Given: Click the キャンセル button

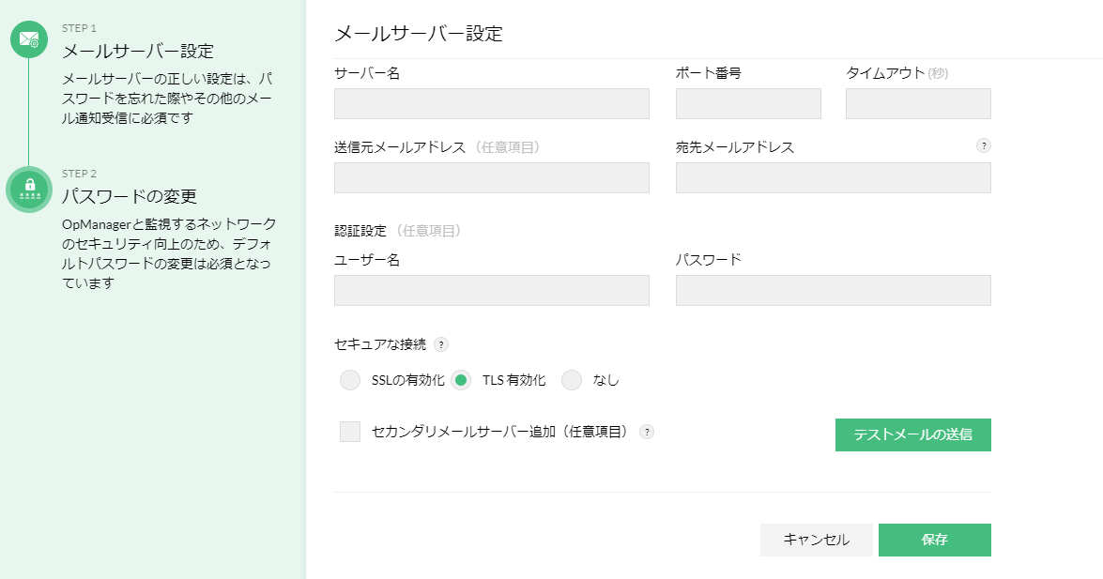Looking at the screenshot, I should coord(816,540).
